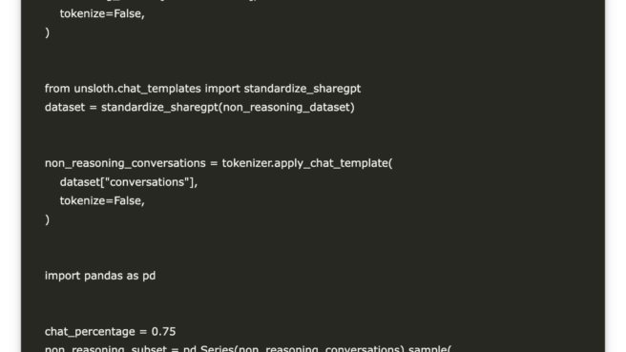Click the word 'pandas'
Viewport: 626px width, 352px height.
pos(103,276)
